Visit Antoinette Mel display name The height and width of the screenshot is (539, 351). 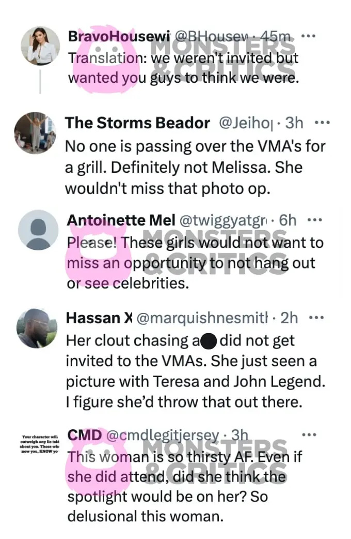point(121,220)
